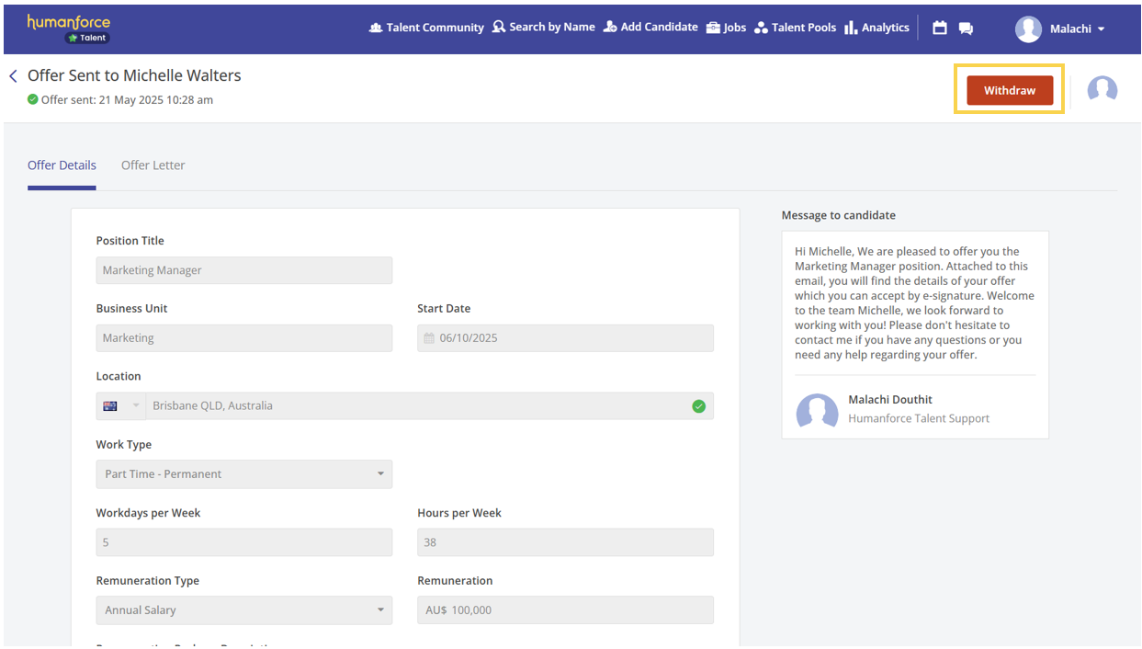This screenshot has height=649, width=1142.
Task: Open the chat messages icon
Action: coord(966,28)
